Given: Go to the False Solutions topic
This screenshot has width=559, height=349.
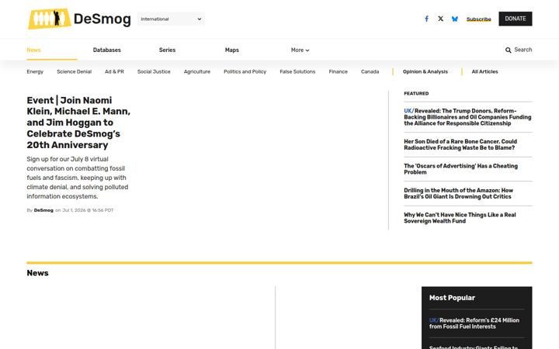Looking at the screenshot, I should tap(297, 71).
